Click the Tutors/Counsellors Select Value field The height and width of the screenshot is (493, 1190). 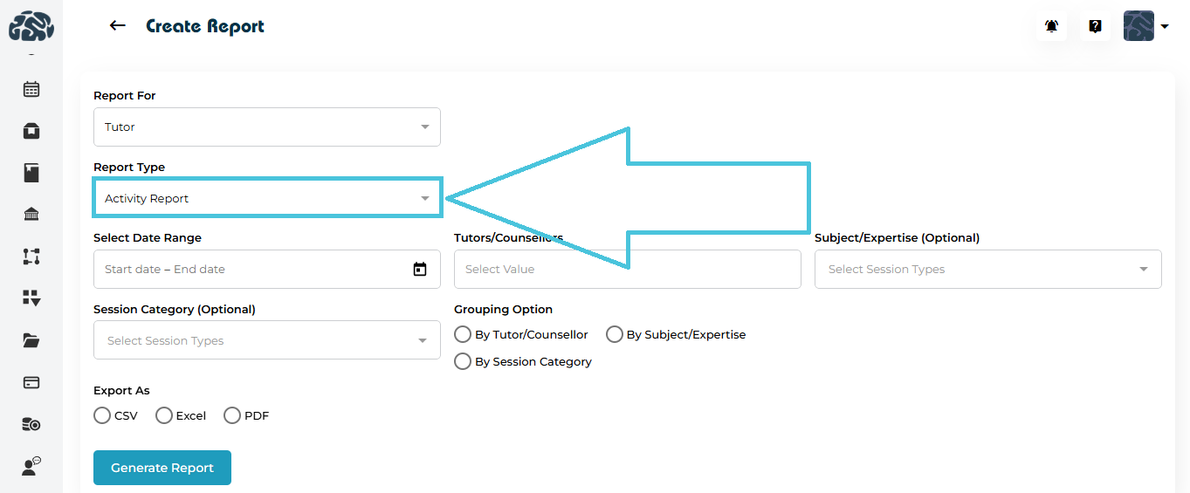click(627, 270)
